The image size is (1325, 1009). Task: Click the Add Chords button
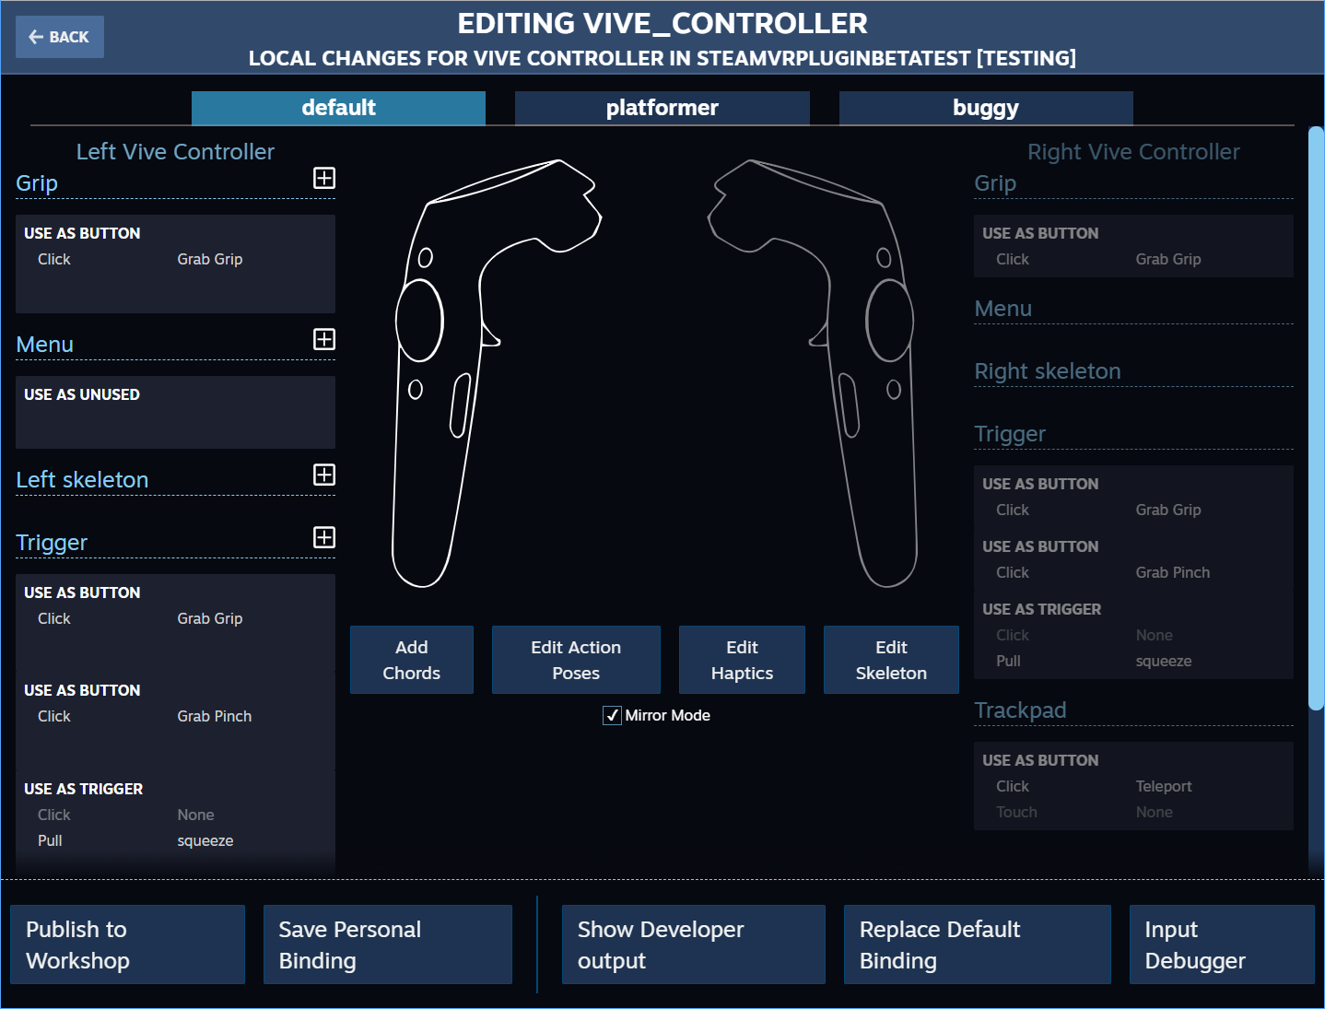[411, 660]
